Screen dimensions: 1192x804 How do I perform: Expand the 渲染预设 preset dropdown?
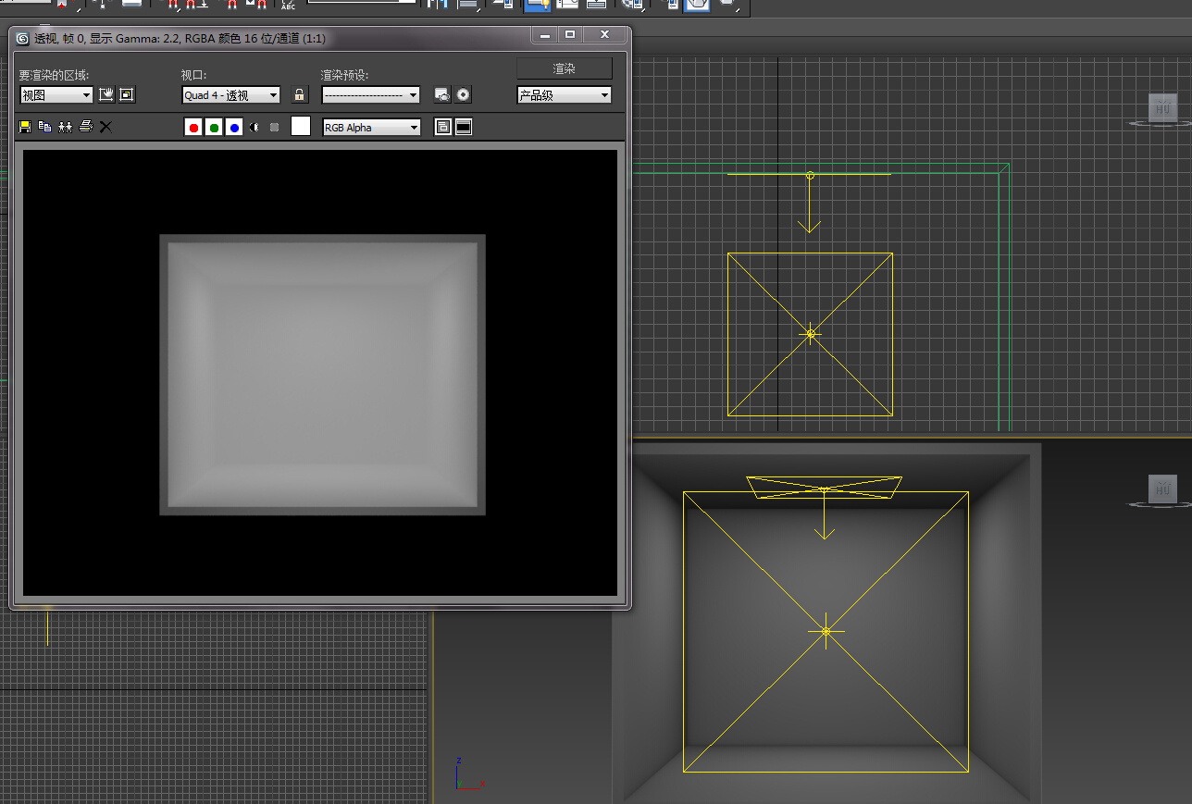[370, 94]
